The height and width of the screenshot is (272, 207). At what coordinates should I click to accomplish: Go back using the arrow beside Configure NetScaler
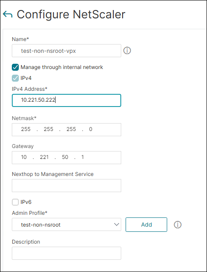(7, 14)
